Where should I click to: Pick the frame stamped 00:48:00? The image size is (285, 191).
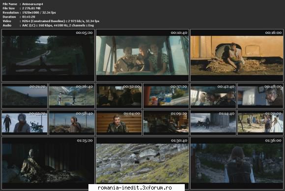[x=260, y=96]
